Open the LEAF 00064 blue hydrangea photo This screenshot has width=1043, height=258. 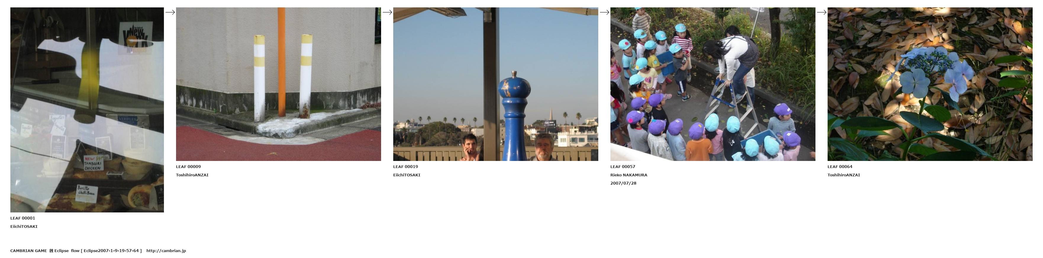pos(930,84)
